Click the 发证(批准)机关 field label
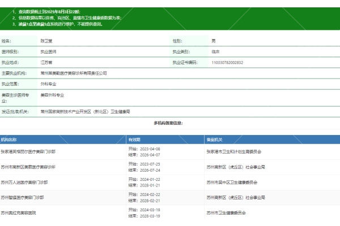The width and height of the screenshot is (340, 226). click(15, 112)
